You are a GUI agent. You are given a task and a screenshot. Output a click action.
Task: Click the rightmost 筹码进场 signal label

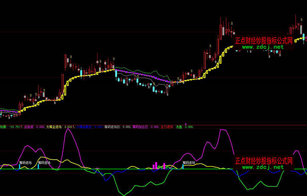(189, 162)
